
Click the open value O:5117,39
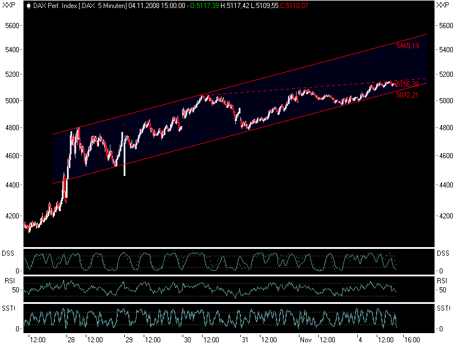coord(204,6)
